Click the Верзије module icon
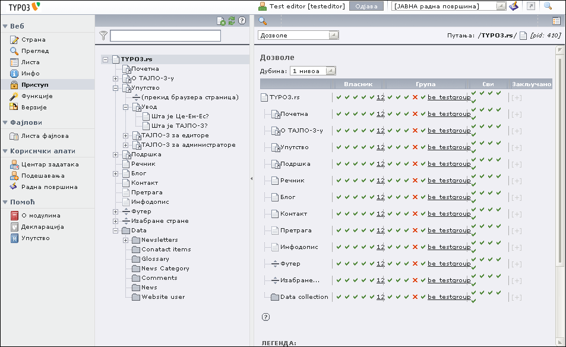This screenshot has width=566, height=347. click(14, 107)
